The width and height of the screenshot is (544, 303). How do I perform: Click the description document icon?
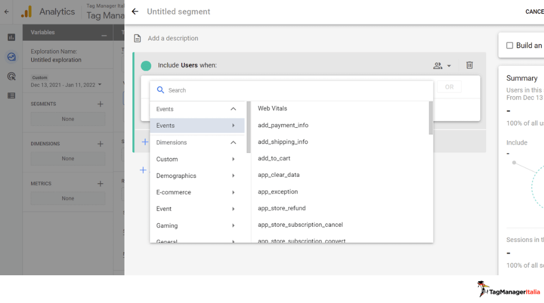tap(138, 38)
